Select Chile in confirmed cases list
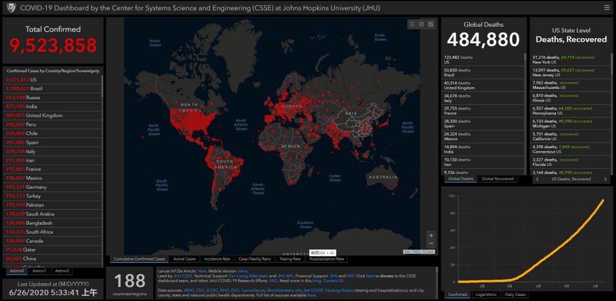The width and height of the screenshot is (616, 301). 52,133
